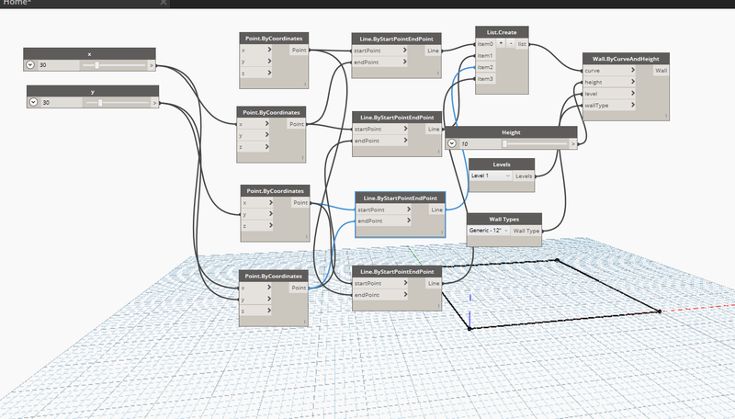The height and width of the screenshot is (419, 735).
Task: Close the Home* workspace tab
Action: (164, 3)
